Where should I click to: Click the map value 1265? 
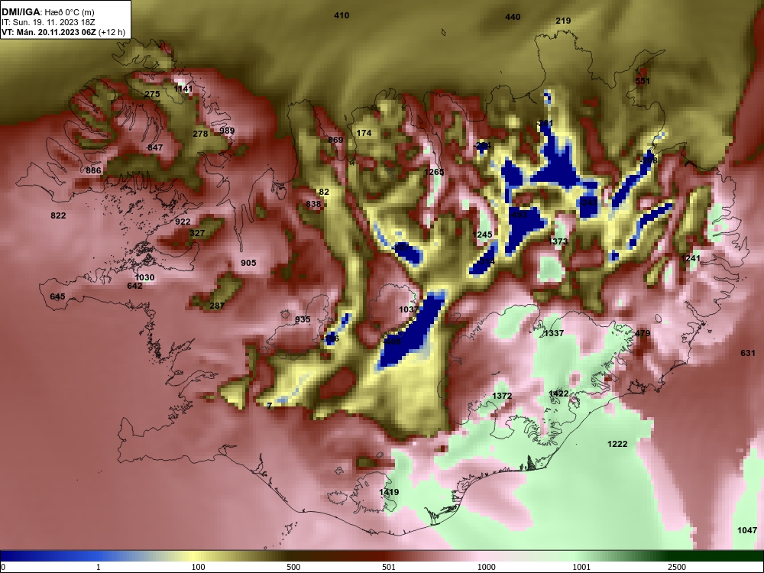pyautogui.click(x=434, y=172)
